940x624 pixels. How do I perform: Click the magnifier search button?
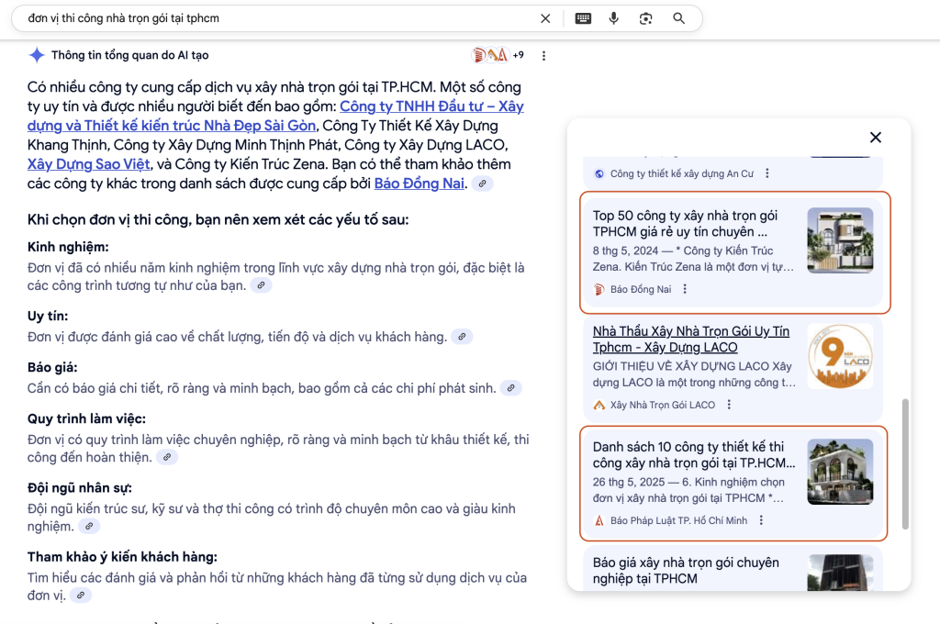pos(679,18)
